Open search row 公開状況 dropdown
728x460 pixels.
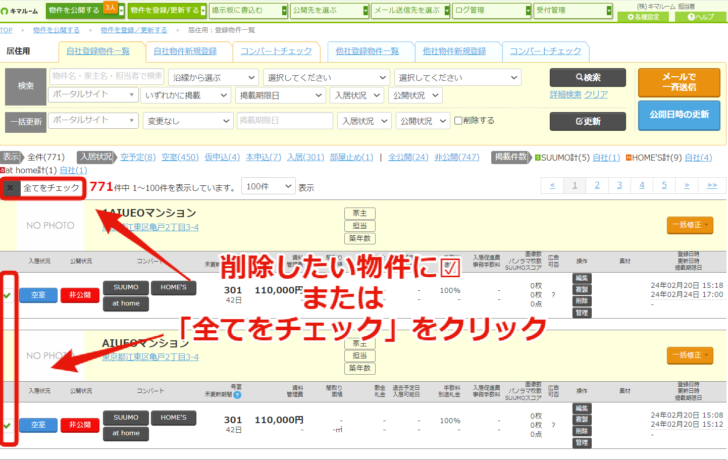coord(415,95)
